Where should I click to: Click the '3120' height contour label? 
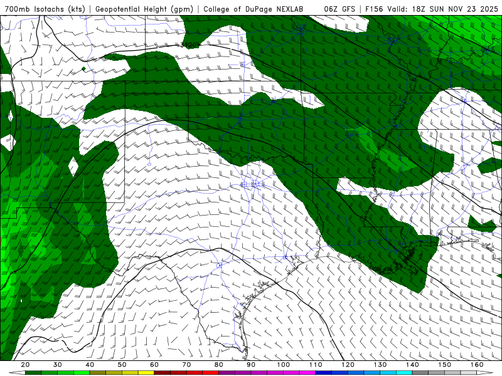[189, 45]
